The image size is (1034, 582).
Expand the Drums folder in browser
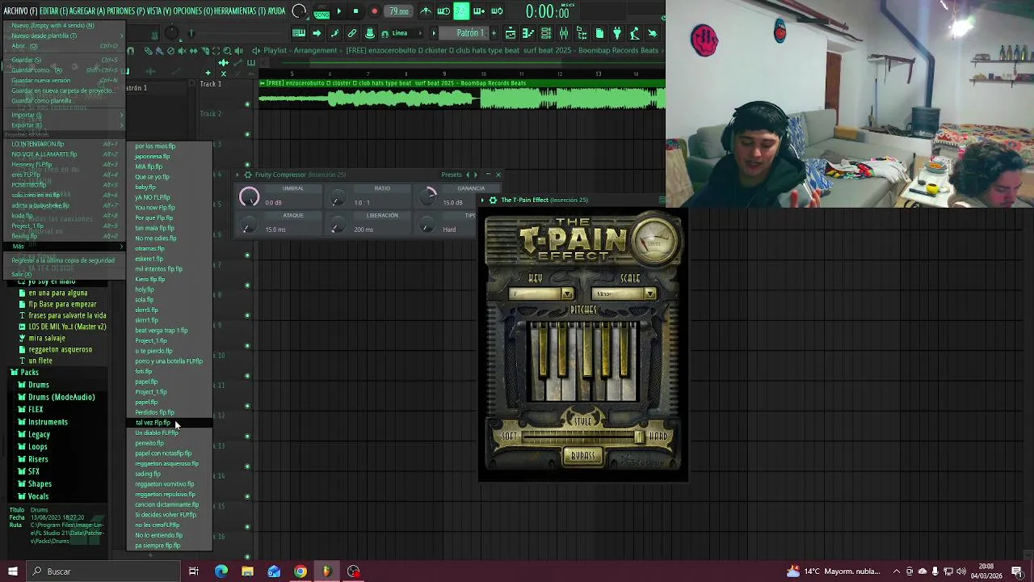point(39,385)
